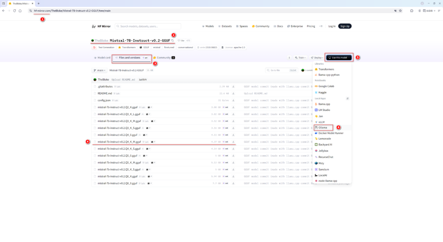
Task: Open the Deploy dropdown
Action: click(317, 58)
